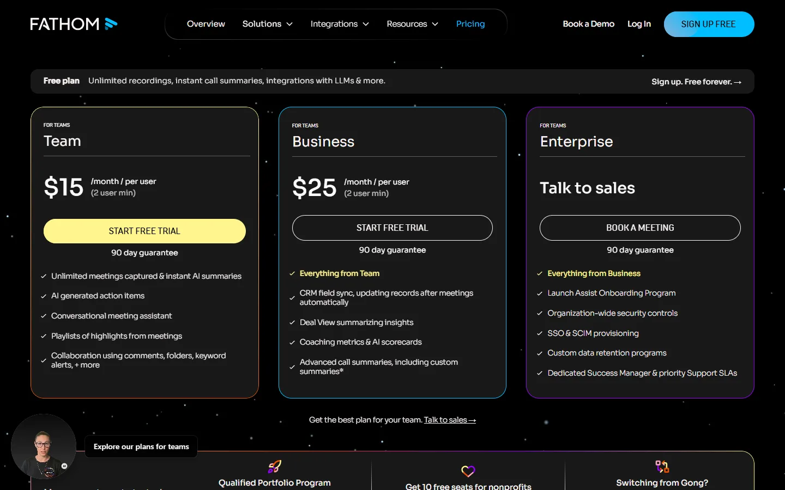Click the Enterprise plan title
Viewport: 785px width, 490px height.
click(x=576, y=142)
